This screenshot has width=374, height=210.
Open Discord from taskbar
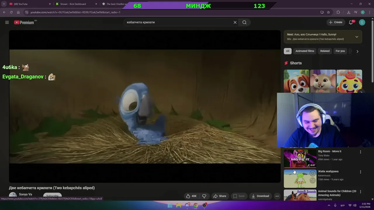(x=187, y=205)
